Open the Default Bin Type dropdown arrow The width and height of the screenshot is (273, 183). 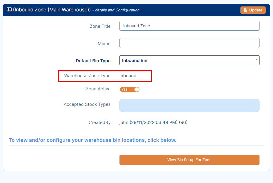point(257,60)
